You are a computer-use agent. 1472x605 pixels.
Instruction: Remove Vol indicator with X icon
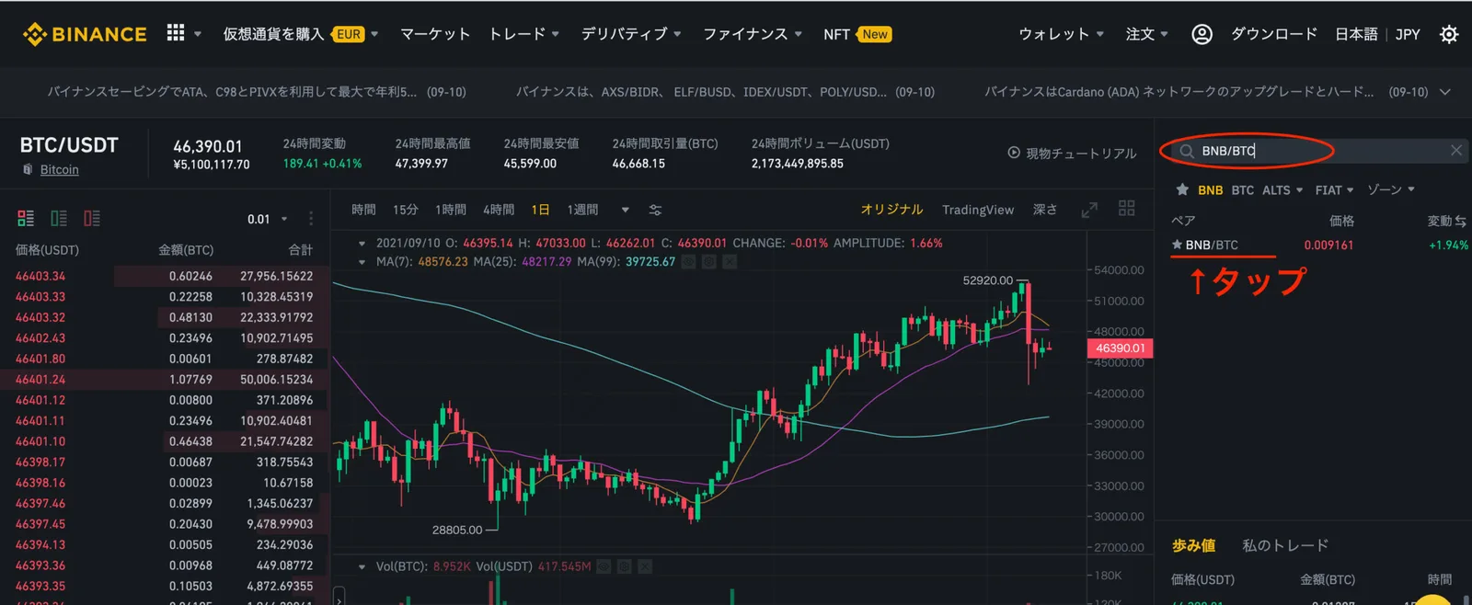[645, 566]
